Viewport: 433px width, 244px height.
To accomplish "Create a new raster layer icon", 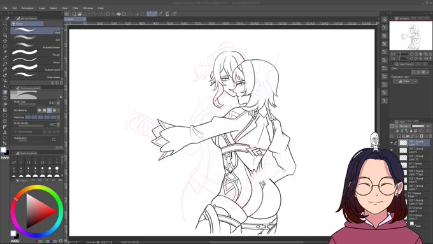I will tap(399, 136).
